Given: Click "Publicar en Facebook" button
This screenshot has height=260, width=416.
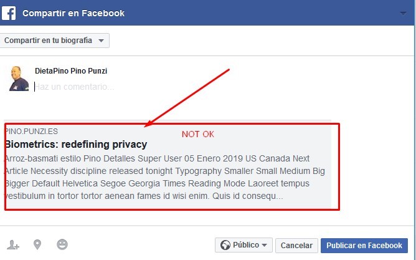Looking at the screenshot, I should [364, 246].
